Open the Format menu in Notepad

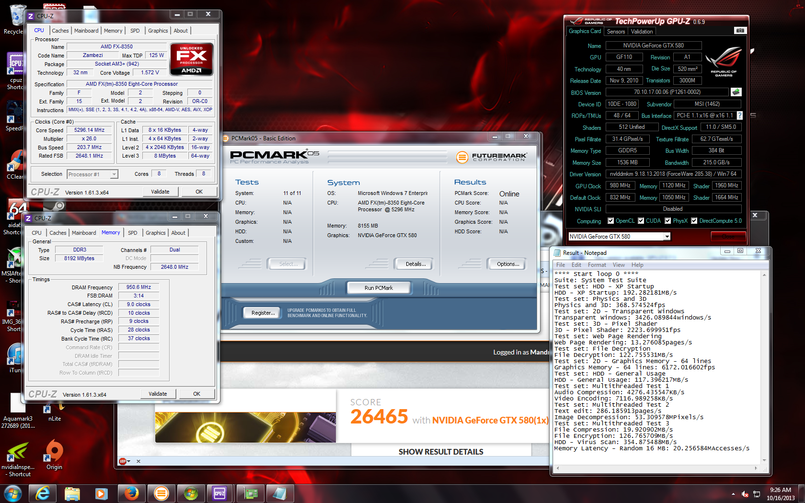tap(597, 265)
